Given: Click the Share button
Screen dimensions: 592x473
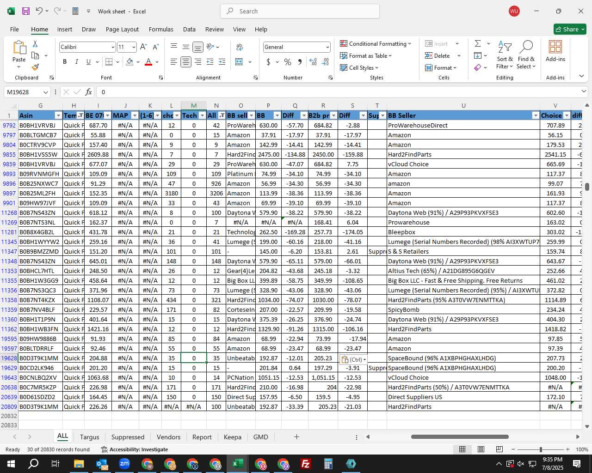Looking at the screenshot, I should click(570, 29).
